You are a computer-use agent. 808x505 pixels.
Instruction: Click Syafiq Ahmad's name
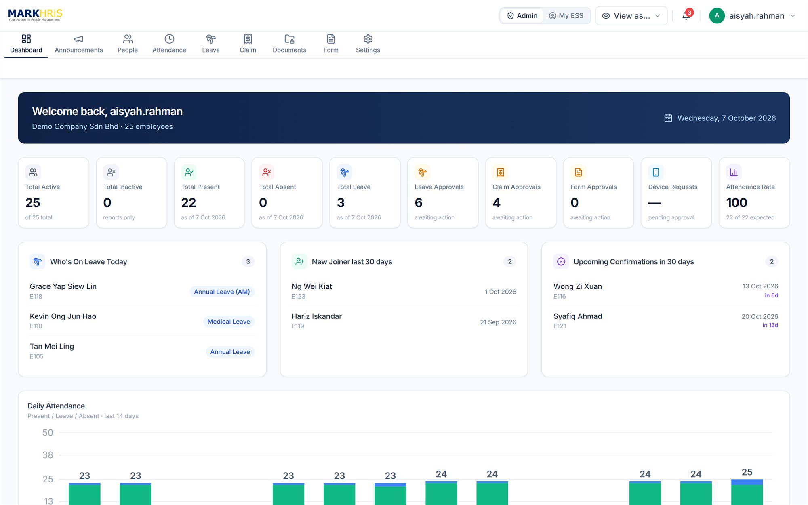coord(578,316)
